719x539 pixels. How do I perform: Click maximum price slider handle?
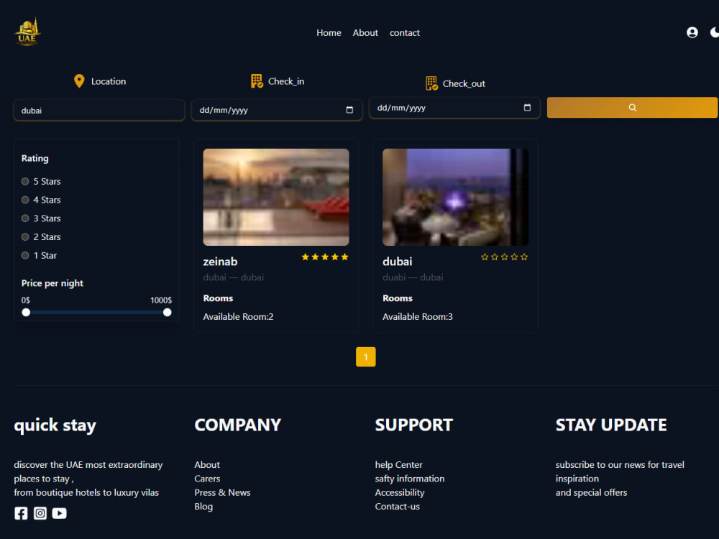168,312
